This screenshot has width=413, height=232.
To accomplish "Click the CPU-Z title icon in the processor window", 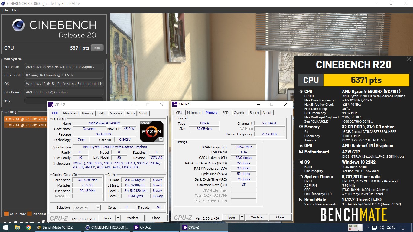I will click(x=51, y=105).
